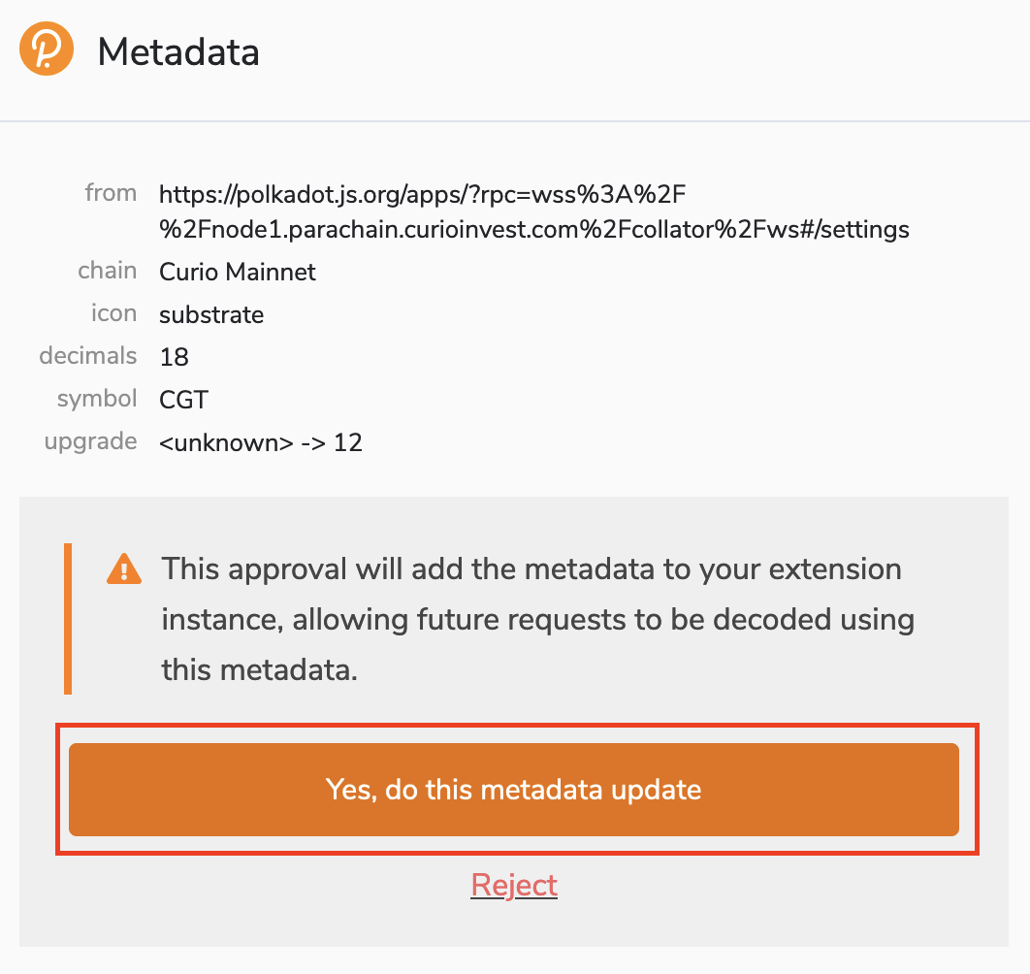Click the 'symbol' field label
Screen dimensions: 1030x974
click(97, 399)
